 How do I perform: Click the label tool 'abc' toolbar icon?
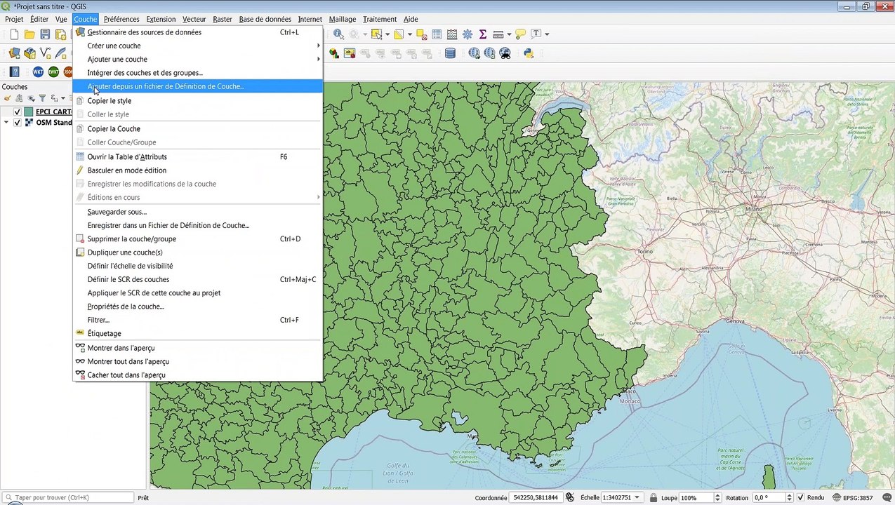tap(350, 53)
